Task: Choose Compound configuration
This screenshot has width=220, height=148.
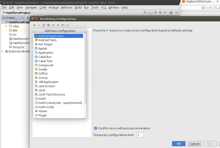Action: point(59,65)
